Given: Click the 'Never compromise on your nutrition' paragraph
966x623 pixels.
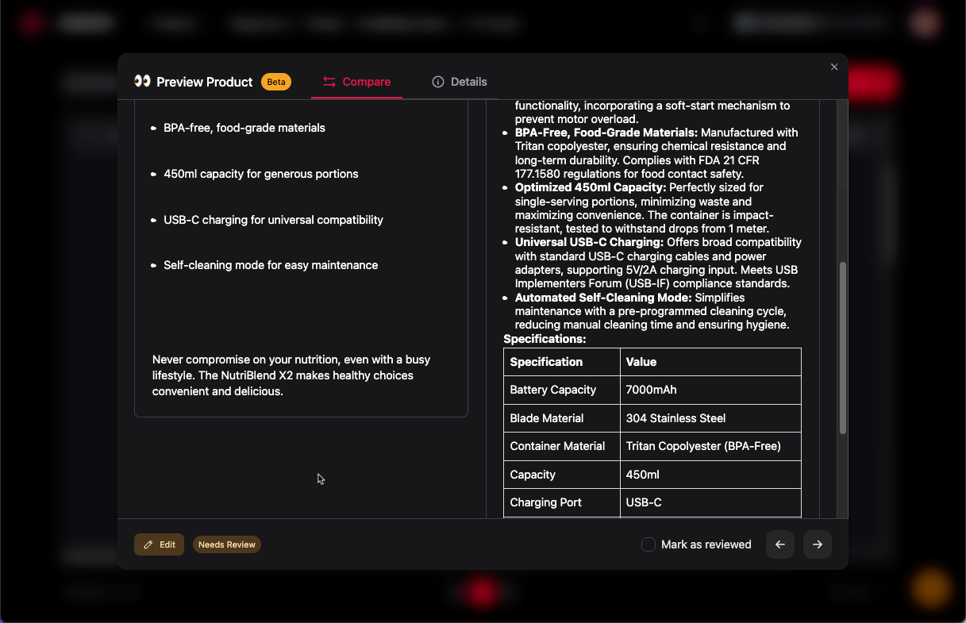Looking at the screenshot, I should coord(291,375).
